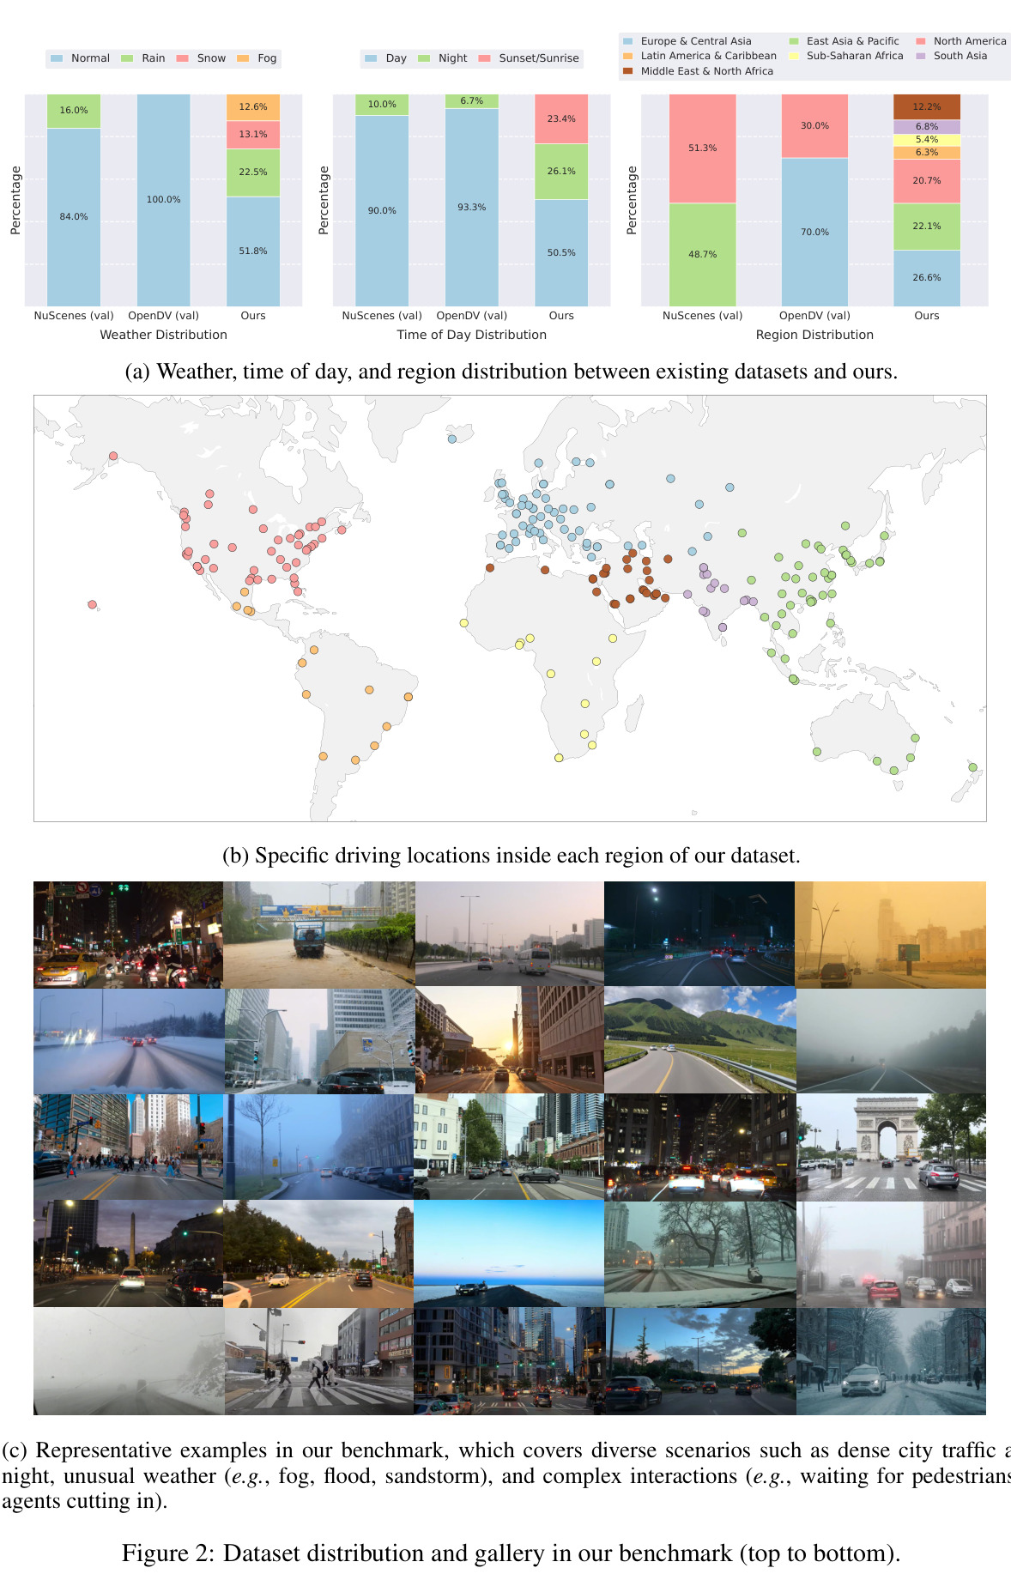Viewport: 1011px width, 1580px height.
Task: Select the 22.5% Rain segment in Ours
Action: coord(253,173)
